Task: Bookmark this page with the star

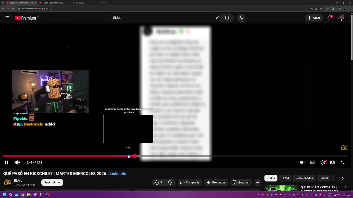Action: pyautogui.click(x=321, y=9)
